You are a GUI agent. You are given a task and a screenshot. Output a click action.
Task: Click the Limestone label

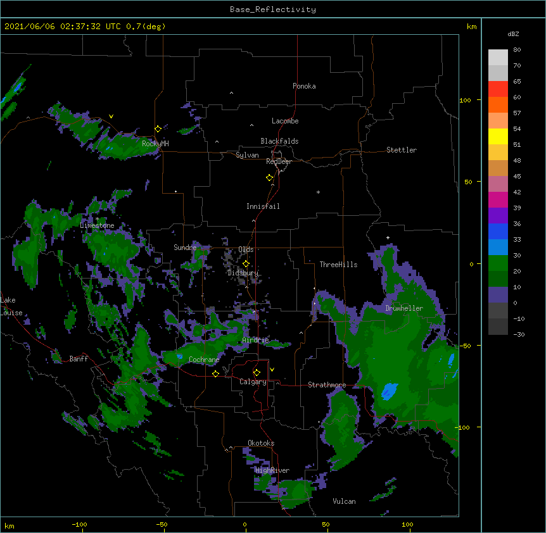click(x=97, y=225)
